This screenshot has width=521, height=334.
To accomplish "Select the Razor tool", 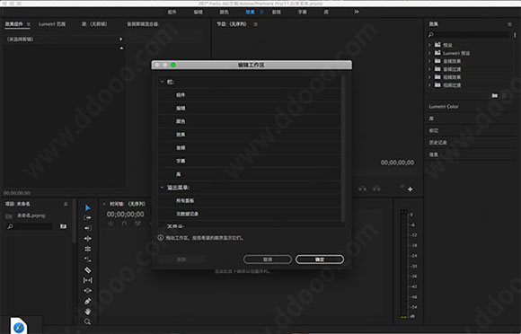I will click(x=87, y=270).
